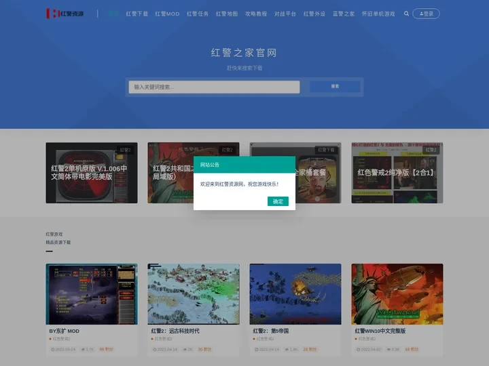Open the 红警地图 menu item
Viewport: 489px width, 366px height.
[x=227, y=14]
